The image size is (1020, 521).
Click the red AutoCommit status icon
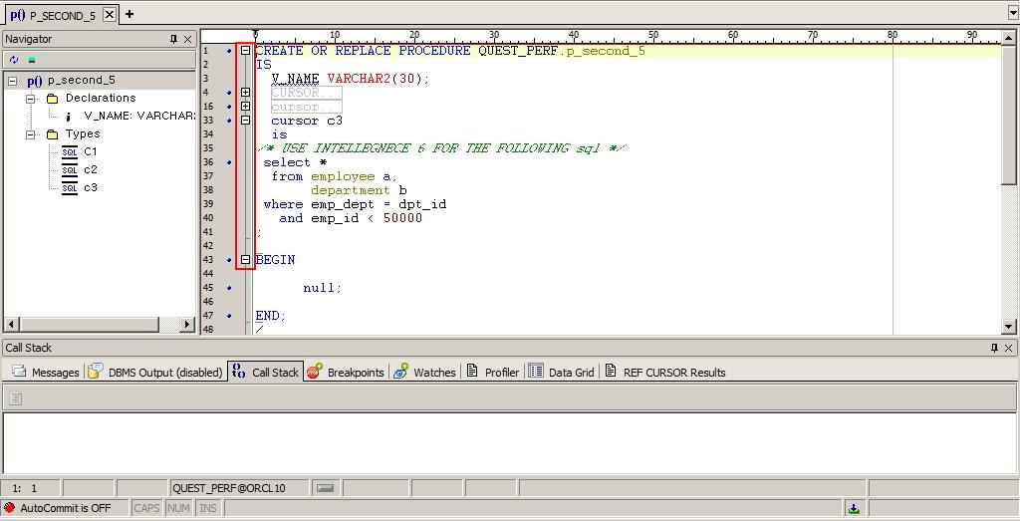point(10,508)
